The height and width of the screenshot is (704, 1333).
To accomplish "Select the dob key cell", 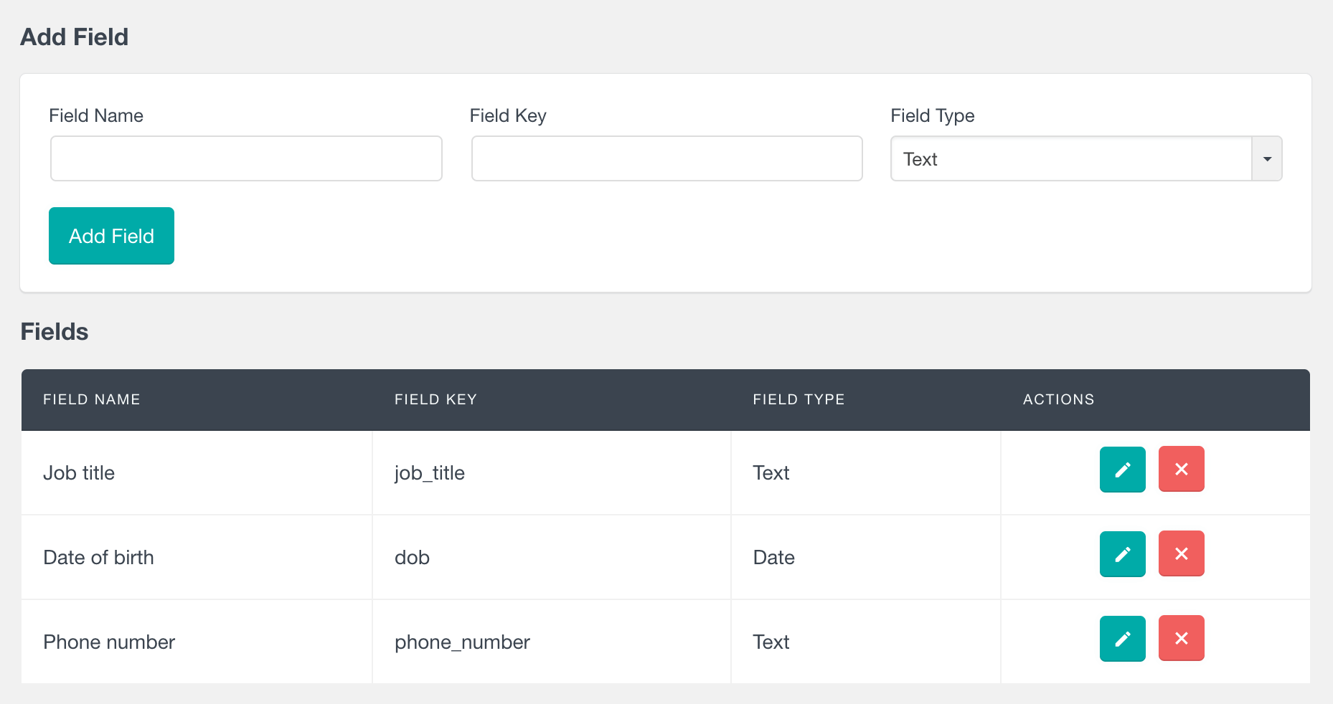I will tap(413, 558).
